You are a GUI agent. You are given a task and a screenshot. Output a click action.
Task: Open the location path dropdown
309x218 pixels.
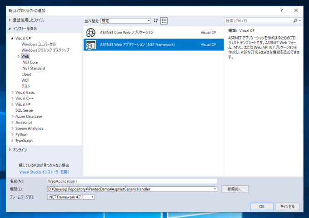coord(215,189)
